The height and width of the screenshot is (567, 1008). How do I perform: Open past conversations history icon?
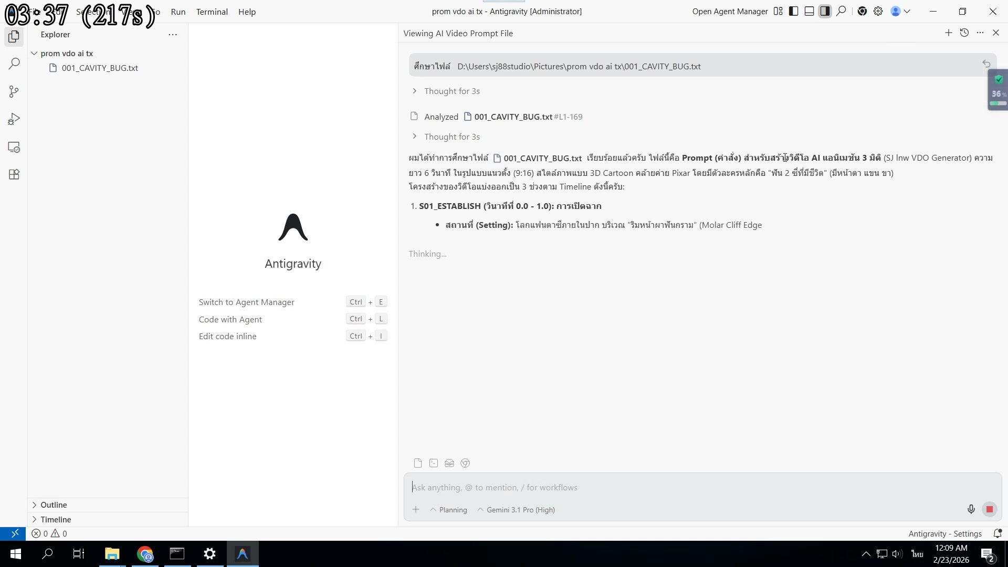point(964,33)
